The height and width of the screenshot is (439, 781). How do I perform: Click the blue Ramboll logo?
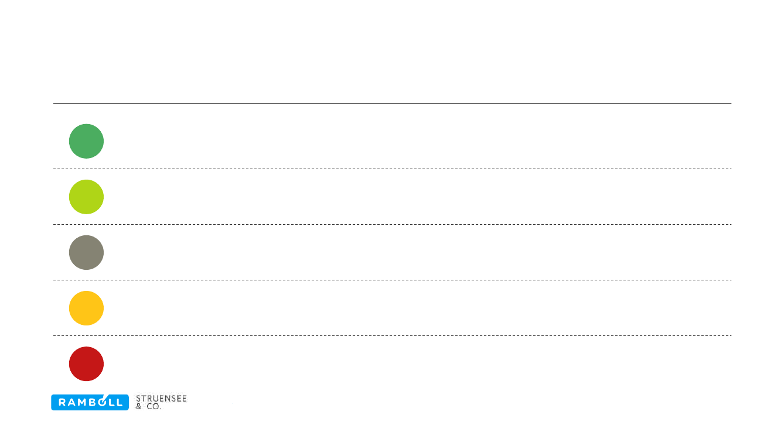[90, 402]
